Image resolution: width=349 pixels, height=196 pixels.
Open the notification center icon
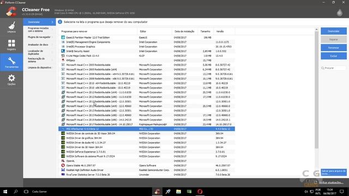[342, 192]
